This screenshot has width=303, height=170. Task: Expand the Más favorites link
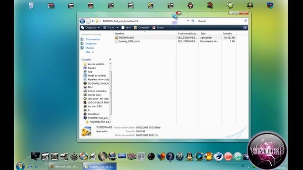click(x=89, y=52)
